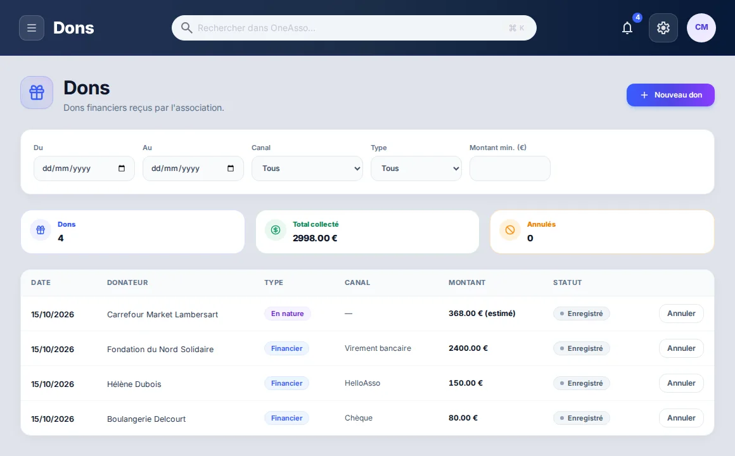Focus the Rechercher dans OneAsso search field
This screenshot has width=735, height=456.
tap(354, 28)
